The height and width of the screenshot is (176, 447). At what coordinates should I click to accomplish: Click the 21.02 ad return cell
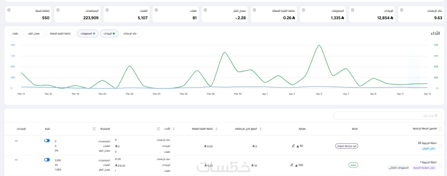(x=118, y=159)
